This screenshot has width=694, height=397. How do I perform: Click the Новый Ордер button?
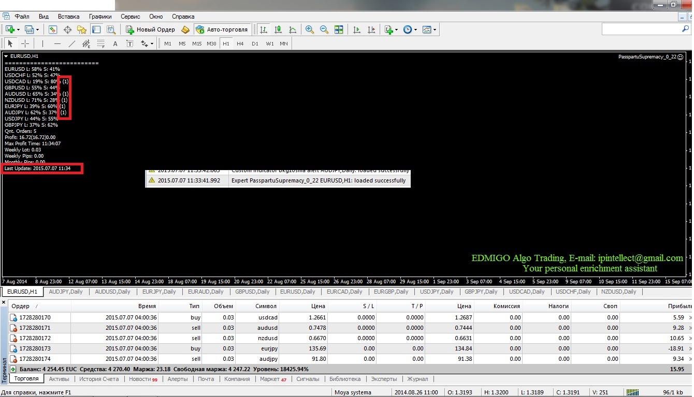tap(151, 29)
